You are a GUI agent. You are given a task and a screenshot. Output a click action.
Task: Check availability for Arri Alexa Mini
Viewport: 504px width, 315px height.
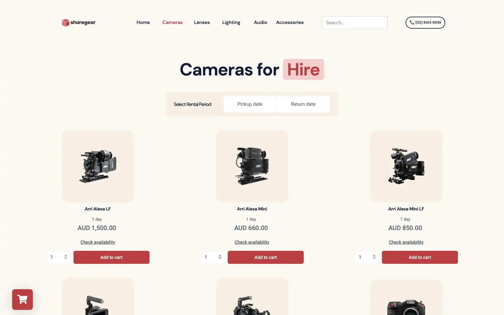pyautogui.click(x=252, y=242)
